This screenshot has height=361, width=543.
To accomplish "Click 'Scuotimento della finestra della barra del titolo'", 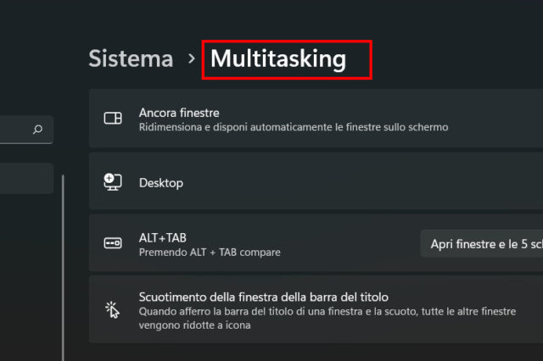I will click(263, 297).
